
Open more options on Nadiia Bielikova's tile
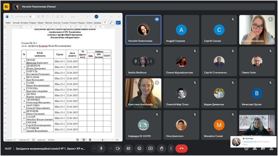point(151,61)
